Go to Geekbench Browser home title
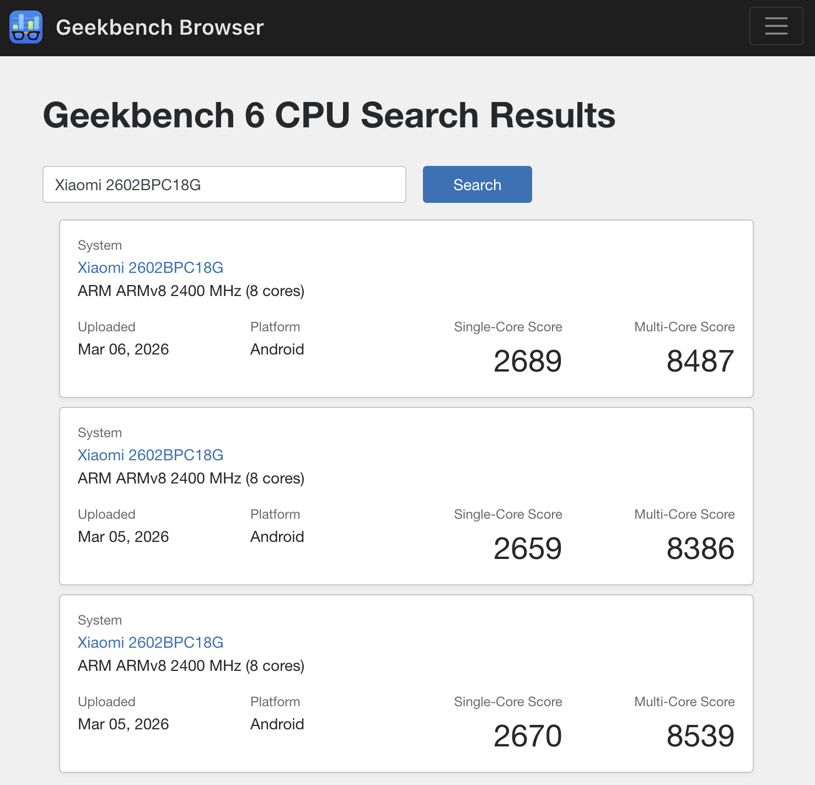 159,28
